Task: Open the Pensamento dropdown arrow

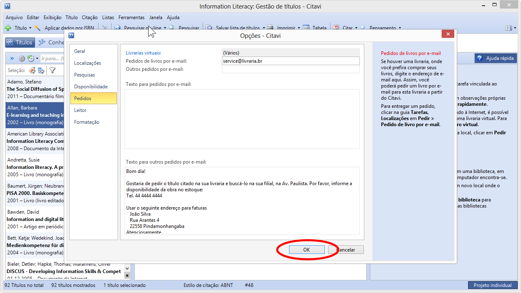Action: [400, 28]
